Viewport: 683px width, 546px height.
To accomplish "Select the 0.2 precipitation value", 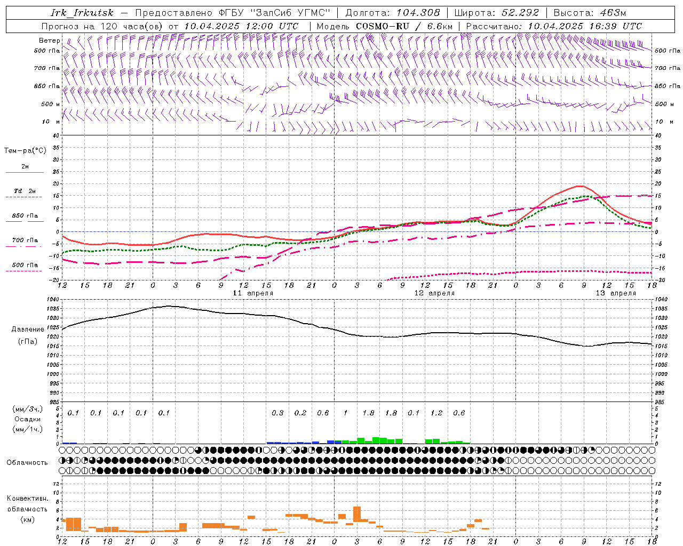I will [300, 413].
